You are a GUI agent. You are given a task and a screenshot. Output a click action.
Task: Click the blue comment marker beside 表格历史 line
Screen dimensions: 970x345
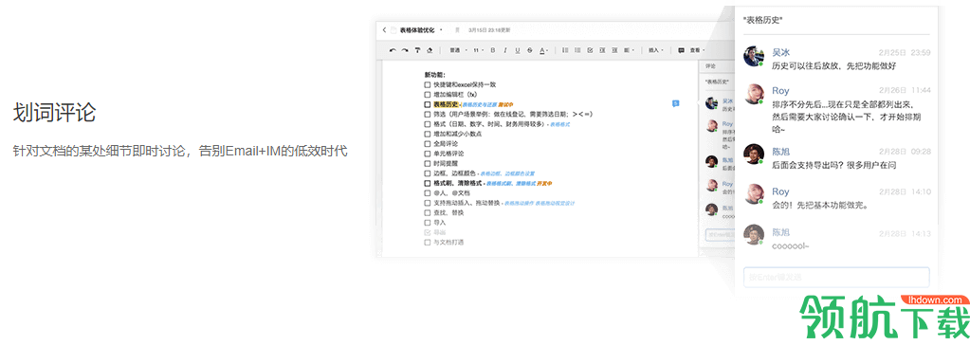[x=675, y=103]
